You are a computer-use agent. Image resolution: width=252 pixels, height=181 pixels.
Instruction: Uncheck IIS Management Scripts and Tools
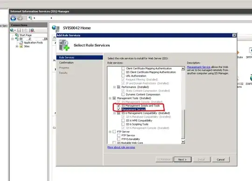[x=119, y=106]
